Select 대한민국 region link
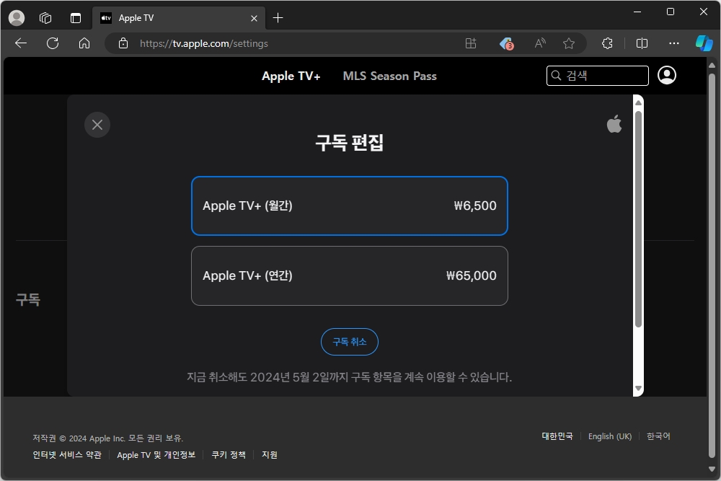721x481 pixels. tap(557, 436)
